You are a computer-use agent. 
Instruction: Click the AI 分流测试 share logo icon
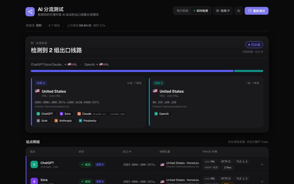coord(30,12)
